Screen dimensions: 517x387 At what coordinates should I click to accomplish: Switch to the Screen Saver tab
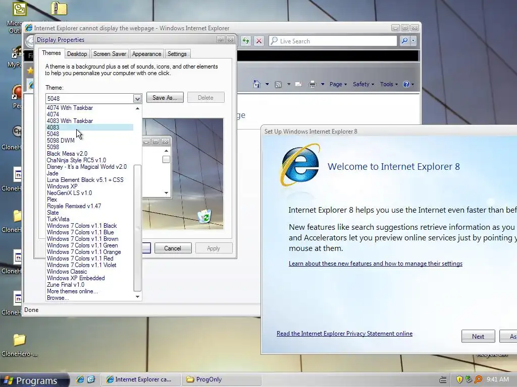tap(110, 53)
